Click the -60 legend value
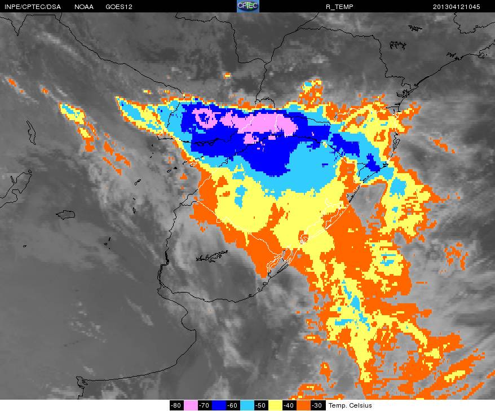 tap(233, 405)
